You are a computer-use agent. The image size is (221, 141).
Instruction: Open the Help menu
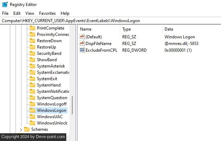(65, 13)
